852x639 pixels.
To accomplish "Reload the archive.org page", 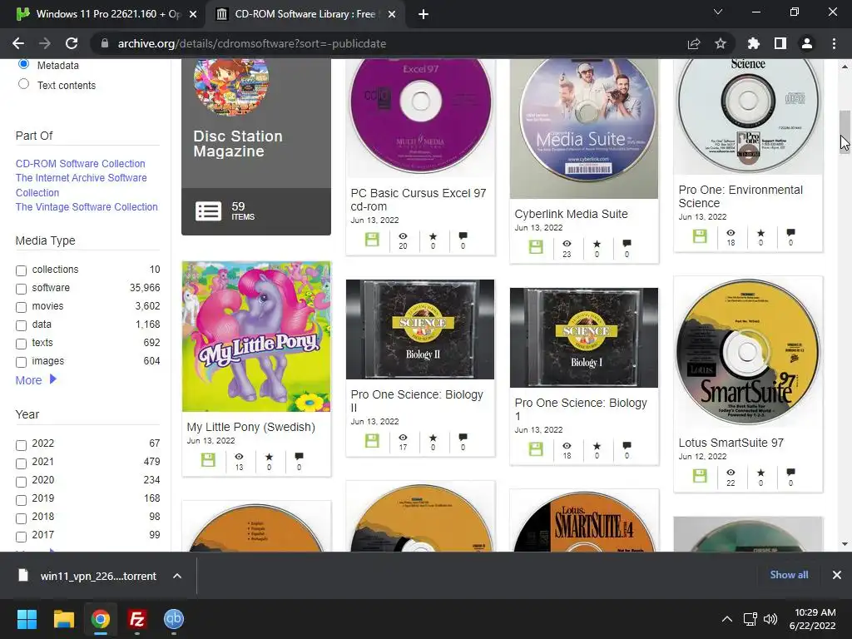I will click(x=72, y=43).
